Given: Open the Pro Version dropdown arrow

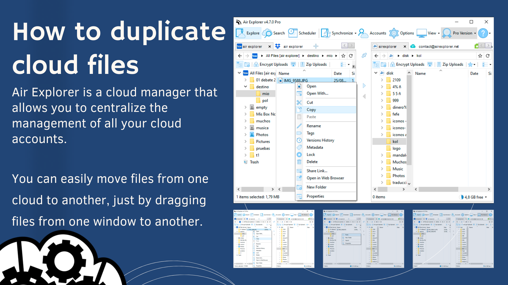Looking at the screenshot, I should [475, 33].
